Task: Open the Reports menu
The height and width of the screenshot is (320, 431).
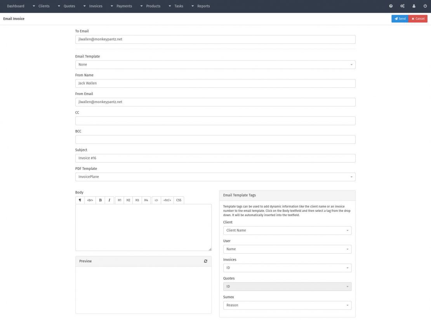Action: click(204, 6)
